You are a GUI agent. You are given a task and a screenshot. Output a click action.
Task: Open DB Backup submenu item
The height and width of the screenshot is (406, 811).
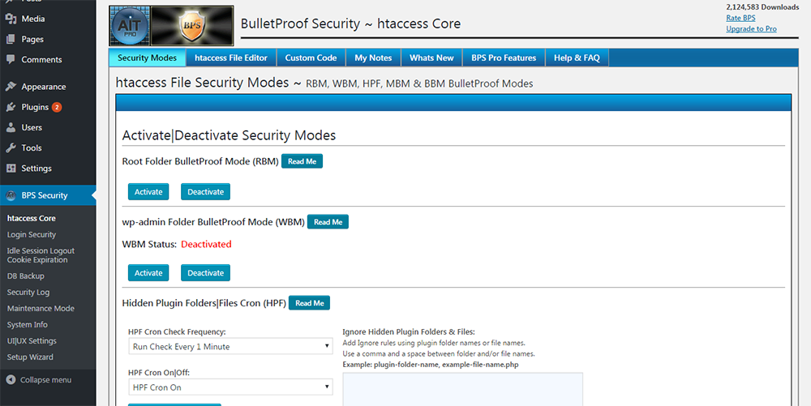click(x=25, y=276)
